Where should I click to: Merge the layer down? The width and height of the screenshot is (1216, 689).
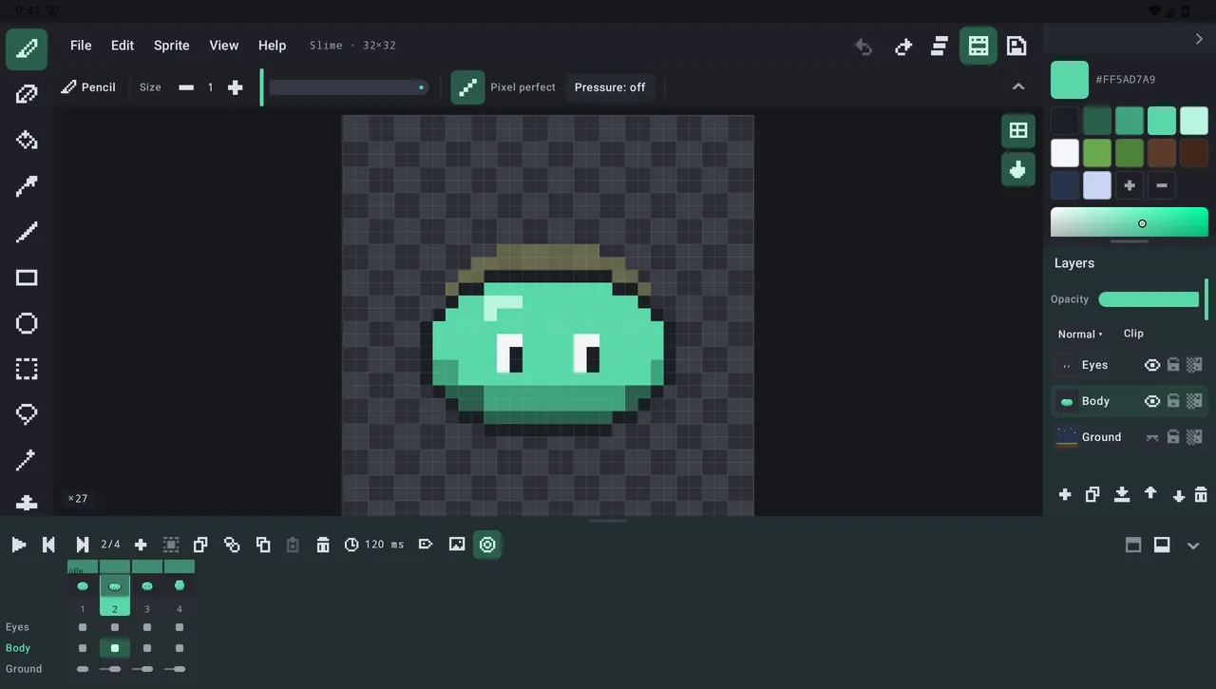1122,494
